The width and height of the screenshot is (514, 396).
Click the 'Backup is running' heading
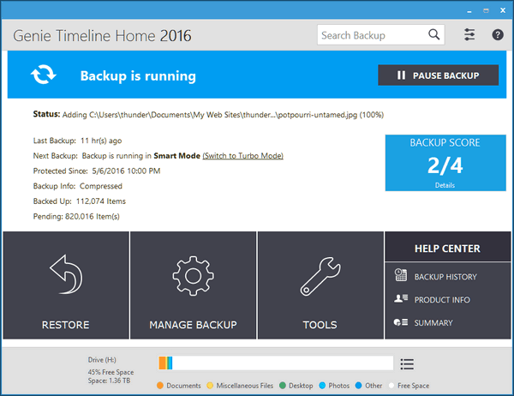click(138, 75)
